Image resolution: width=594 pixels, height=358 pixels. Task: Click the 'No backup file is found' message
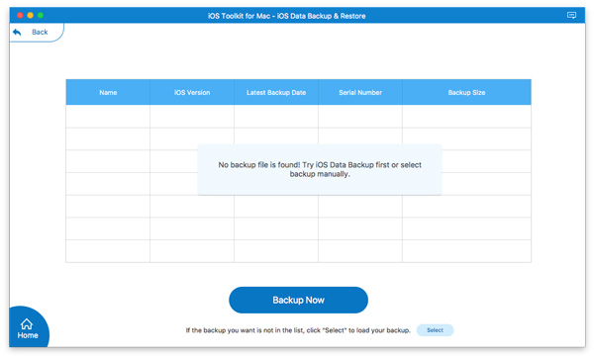tap(320, 169)
